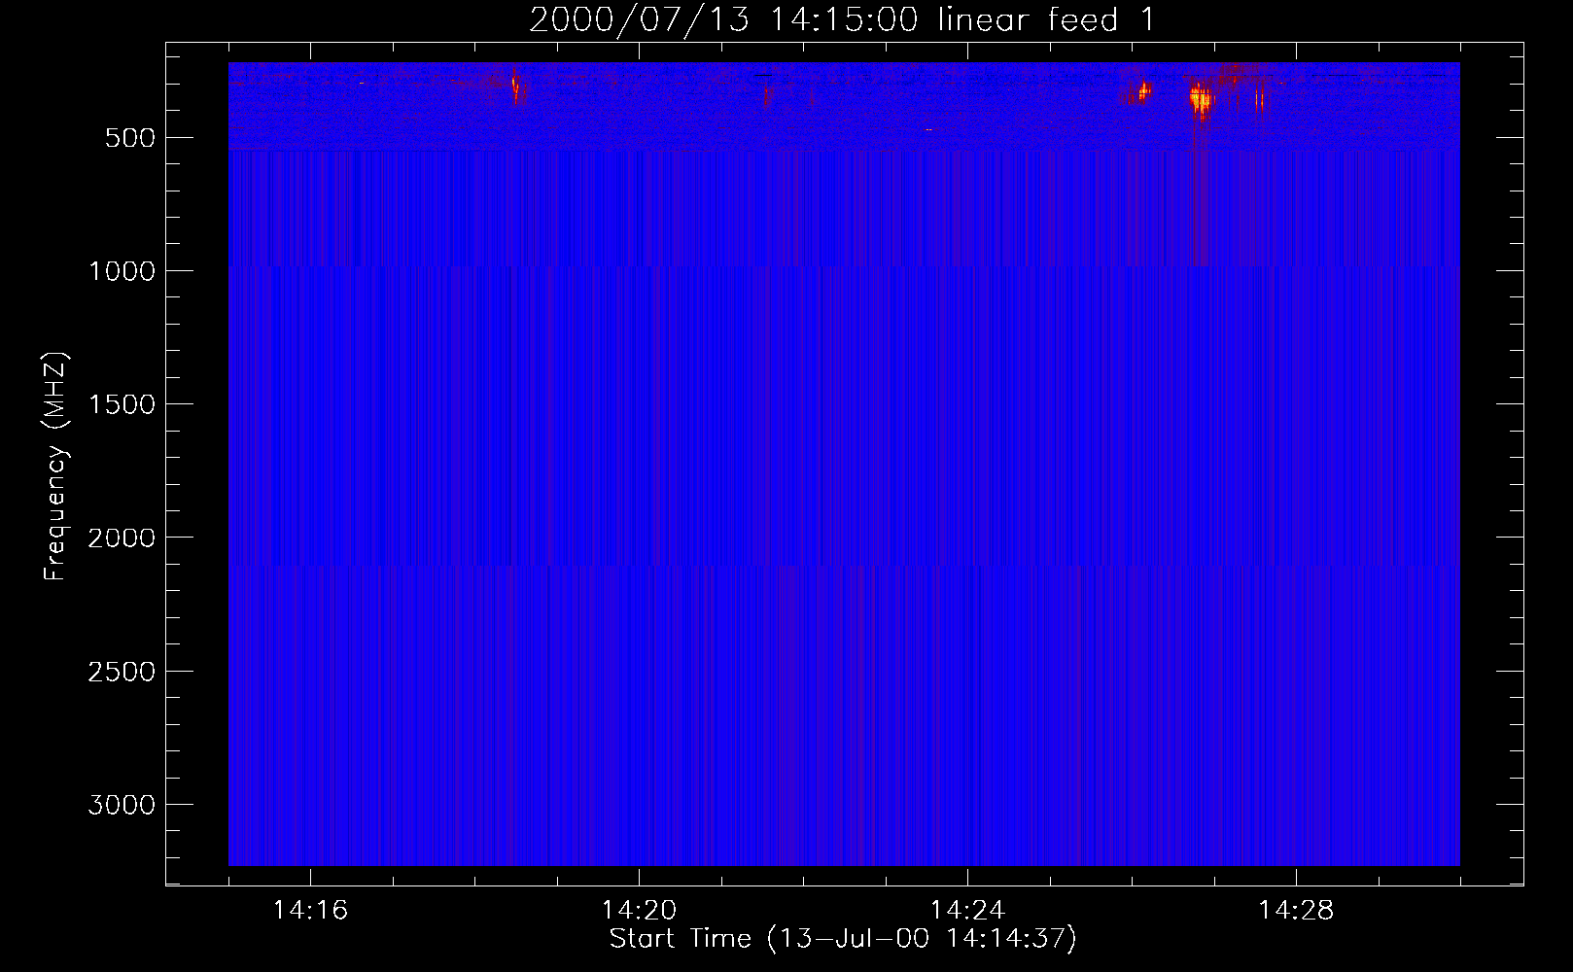Click the 14:20 time tick label
This screenshot has width=1573, height=972.
(639, 911)
